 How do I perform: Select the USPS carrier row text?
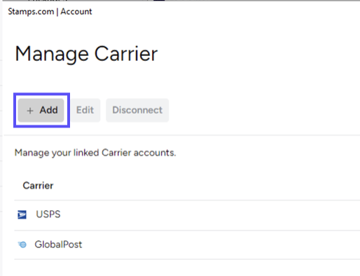click(48, 214)
